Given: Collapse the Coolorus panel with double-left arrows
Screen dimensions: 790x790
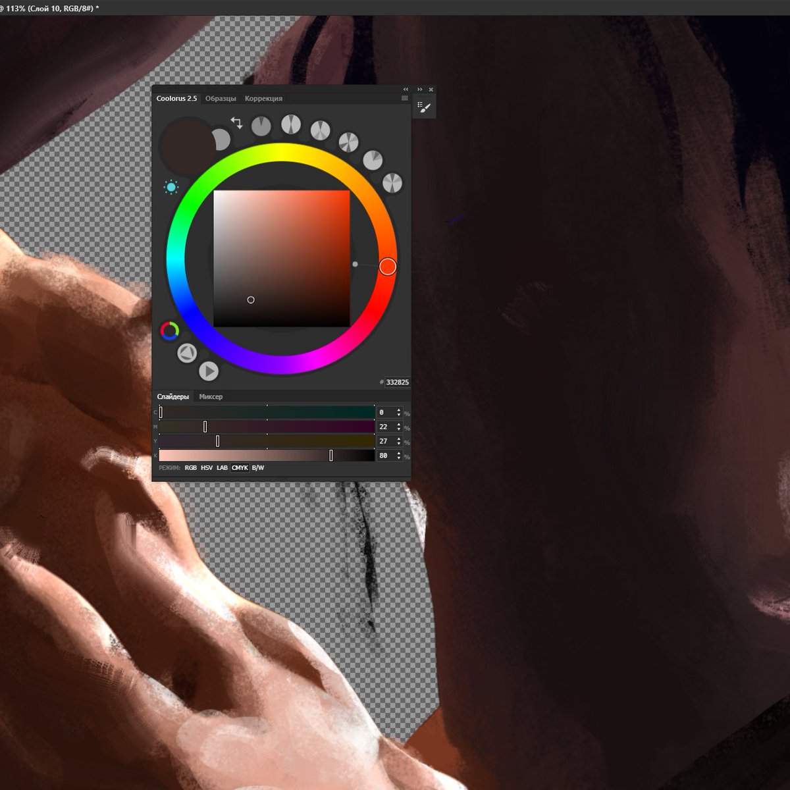Looking at the screenshot, I should coord(406,90).
